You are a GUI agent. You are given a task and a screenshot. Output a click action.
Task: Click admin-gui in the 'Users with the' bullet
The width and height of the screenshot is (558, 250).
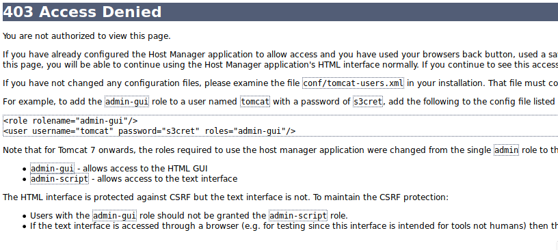(115, 215)
